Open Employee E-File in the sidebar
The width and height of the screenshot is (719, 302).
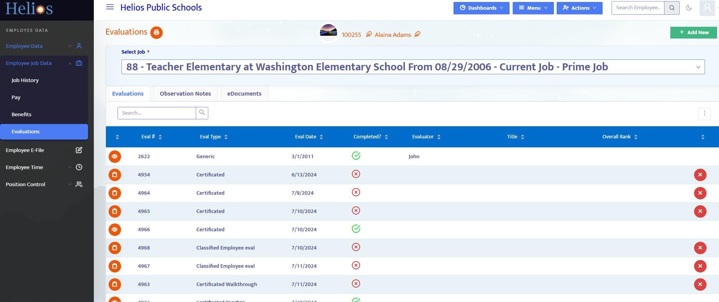point(25,150)
